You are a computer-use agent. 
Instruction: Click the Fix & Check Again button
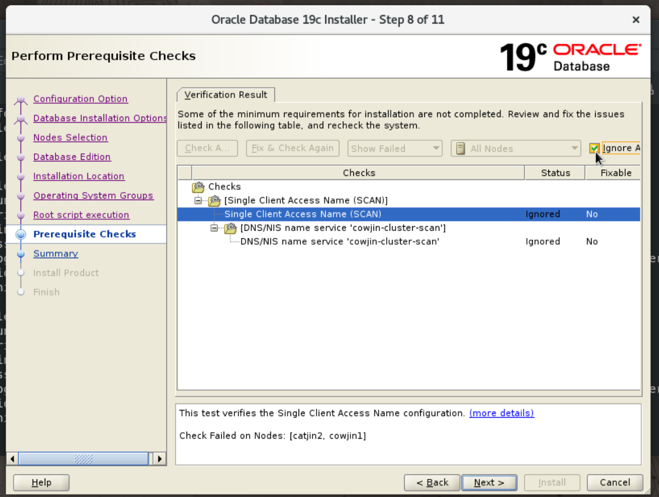coord(293,148)
